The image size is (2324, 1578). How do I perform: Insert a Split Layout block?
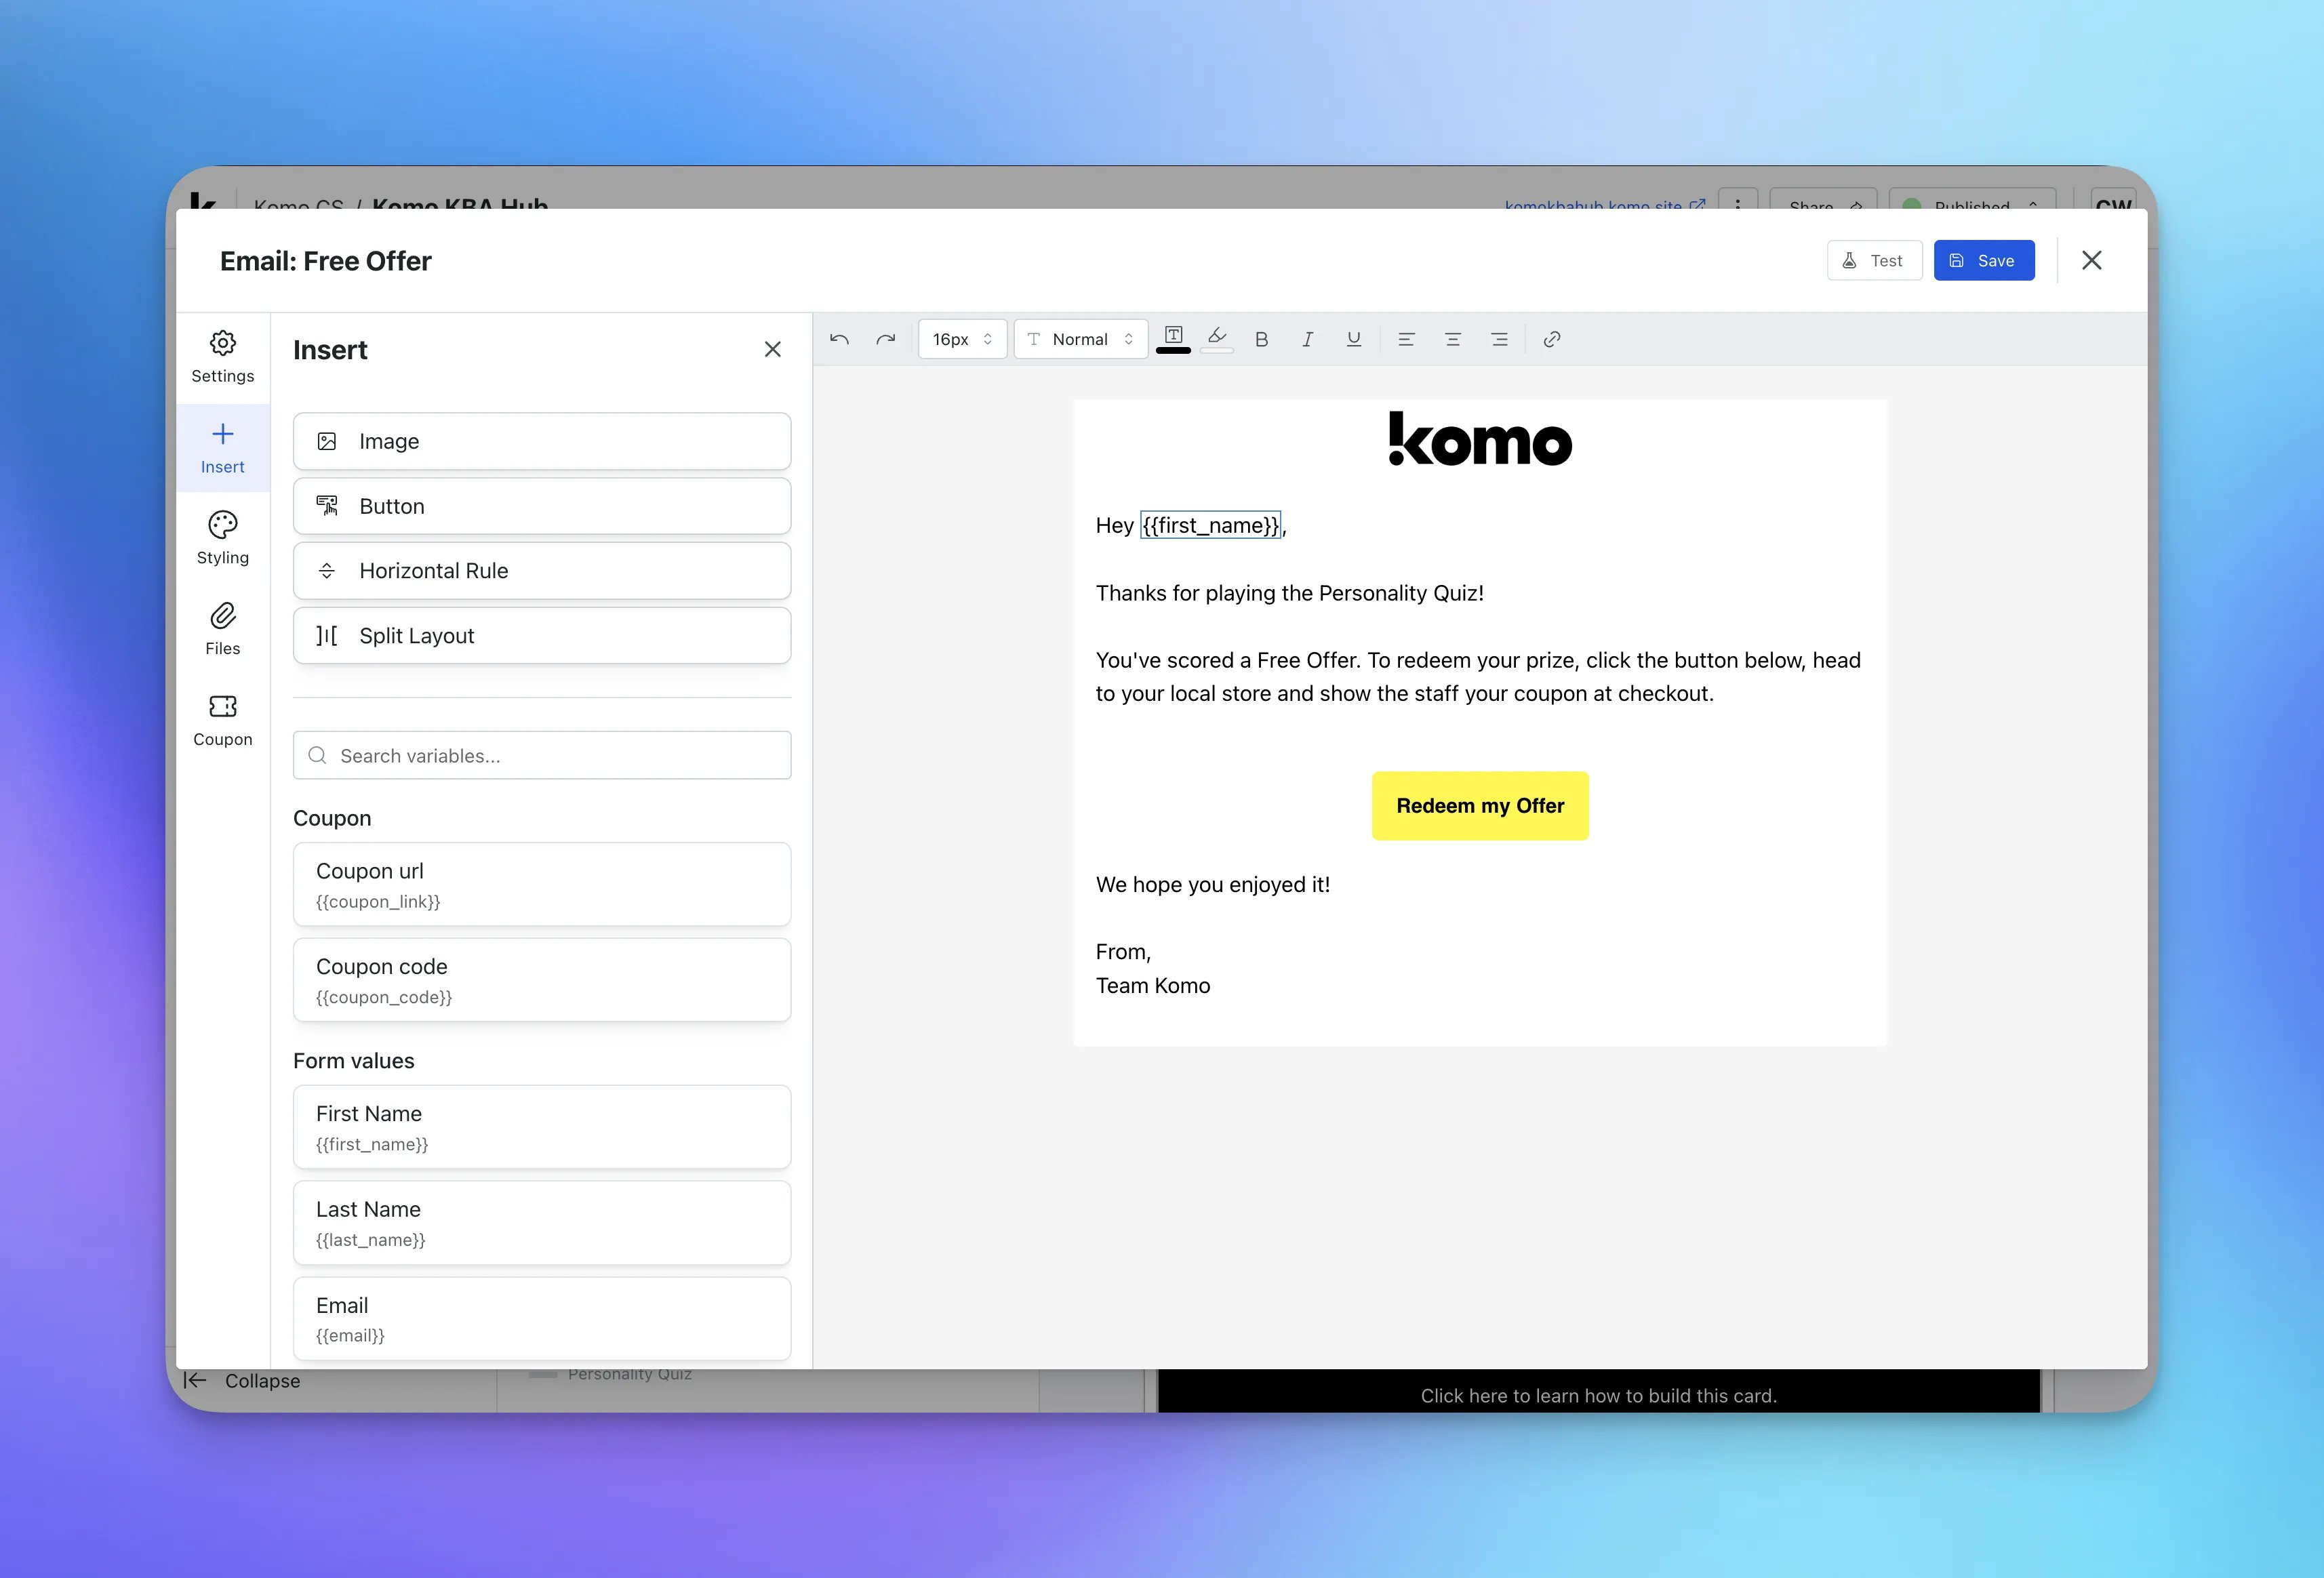pos(542,636)
